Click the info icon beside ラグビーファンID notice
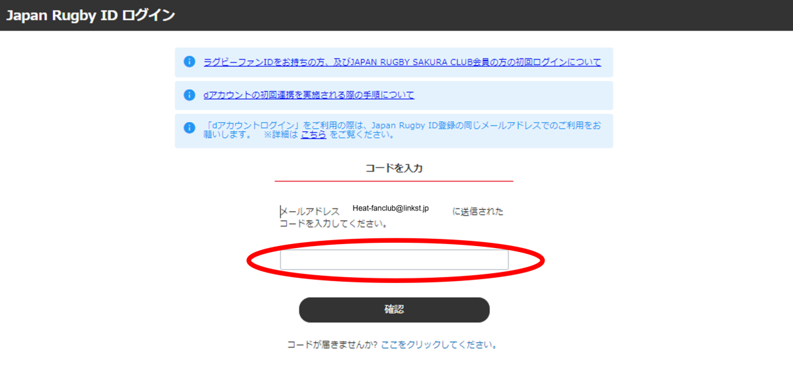The height and width of the screenshot is (386, 793). pos(190,62)
